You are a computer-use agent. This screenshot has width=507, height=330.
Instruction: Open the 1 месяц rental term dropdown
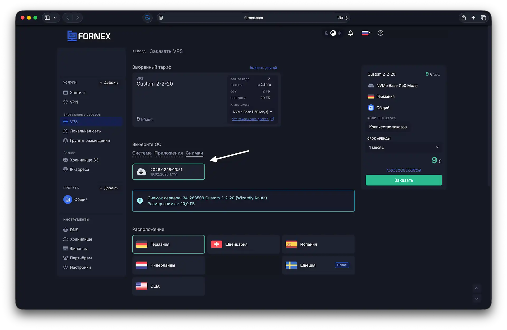coord(403,147)
